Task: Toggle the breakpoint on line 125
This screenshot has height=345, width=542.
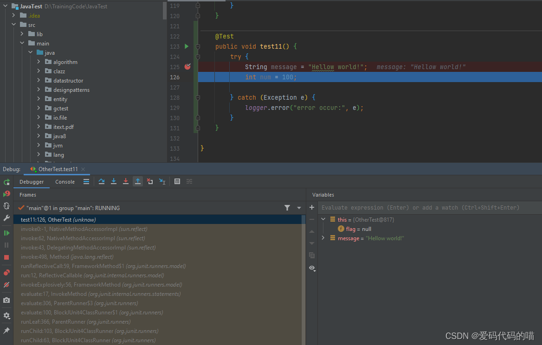Action: (187, 67)
